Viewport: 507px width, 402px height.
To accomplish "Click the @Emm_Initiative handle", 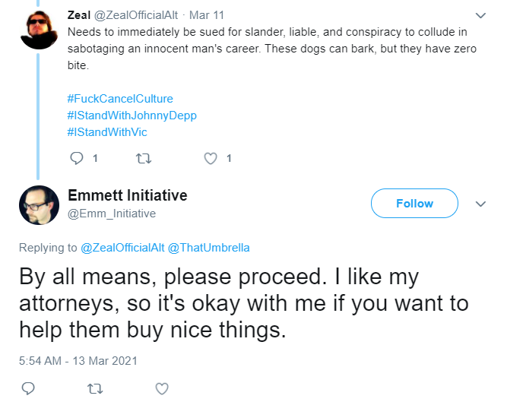I will coord(112,214).
